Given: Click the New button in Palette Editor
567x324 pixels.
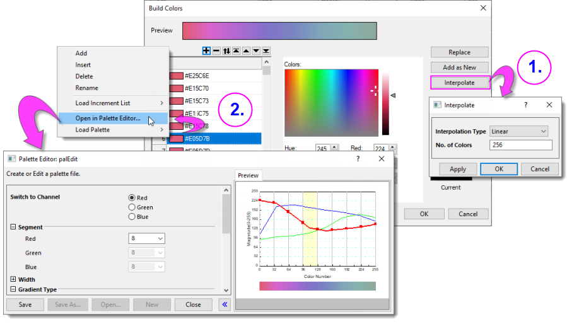Looking at the screenshot, I should click(x=152, y=304).
